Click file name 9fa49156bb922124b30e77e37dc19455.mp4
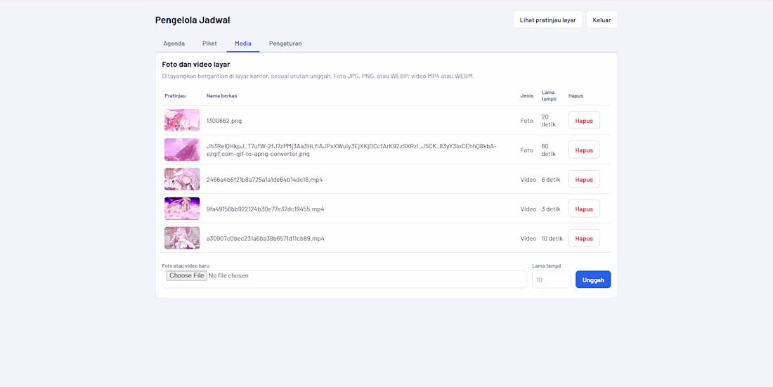 [x=265, y=209]
